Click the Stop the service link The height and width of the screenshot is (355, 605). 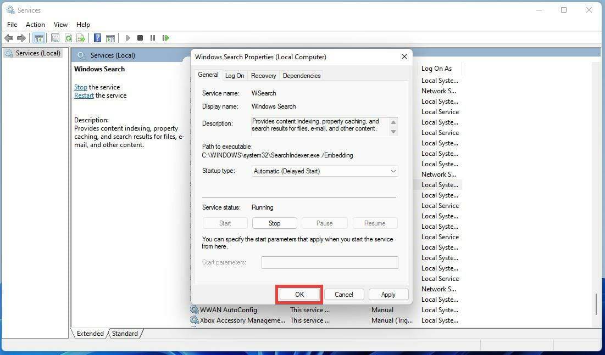[x=80, y=87]
